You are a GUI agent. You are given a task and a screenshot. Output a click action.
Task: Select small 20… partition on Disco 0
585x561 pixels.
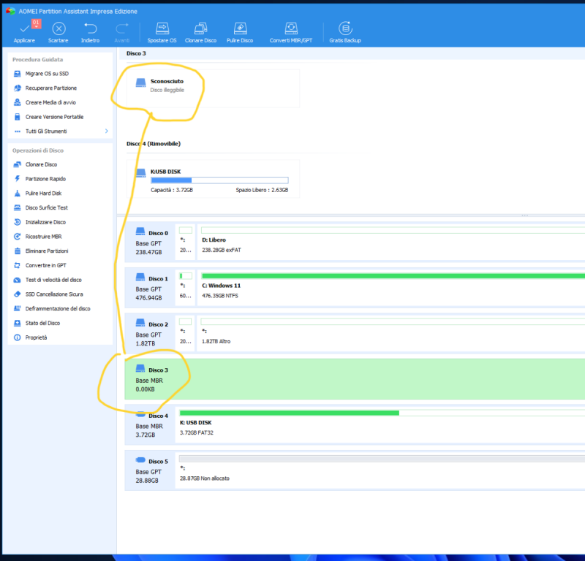[x=186, y=243]
